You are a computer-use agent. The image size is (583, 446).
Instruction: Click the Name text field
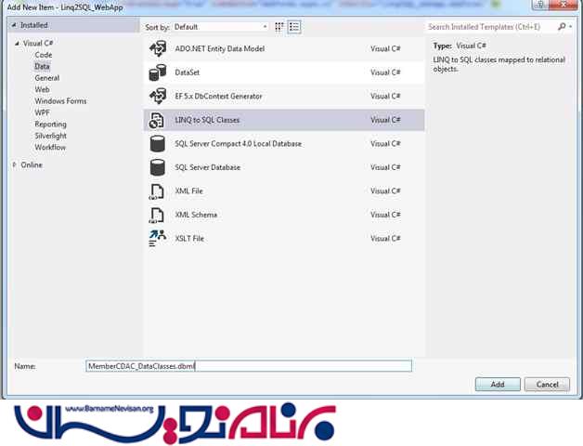click(247, 366)
